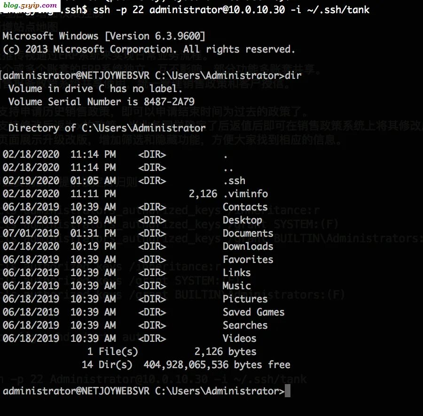Click the Searches directory line

click(245, 325)
